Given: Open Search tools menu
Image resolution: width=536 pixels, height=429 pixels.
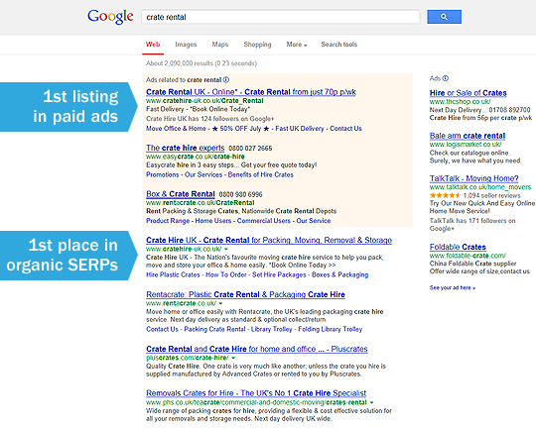Looking at the screenshot, I should [x=338, y=45].
